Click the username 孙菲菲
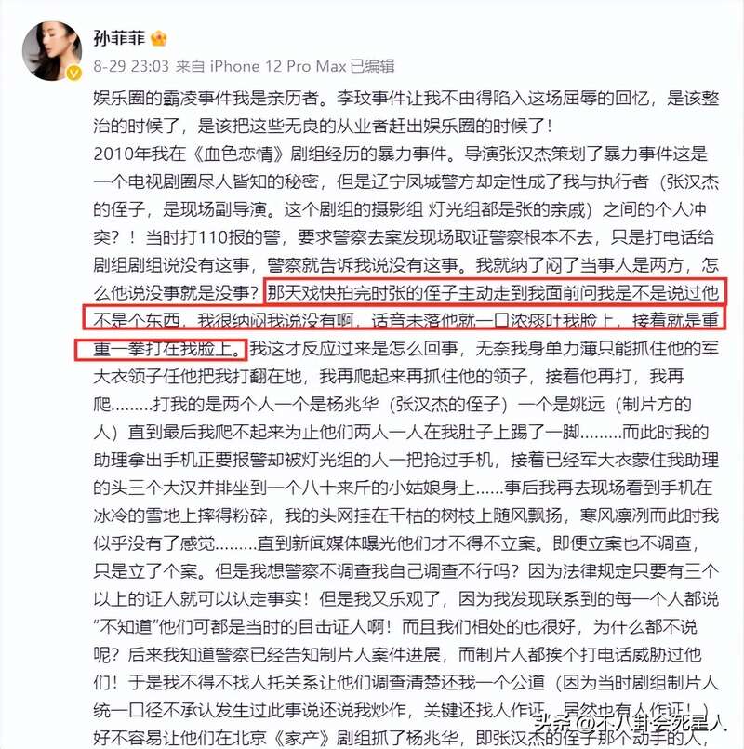 click(118, 38)
